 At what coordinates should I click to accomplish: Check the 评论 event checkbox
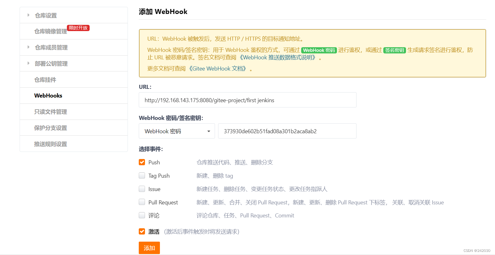(142, 215)
